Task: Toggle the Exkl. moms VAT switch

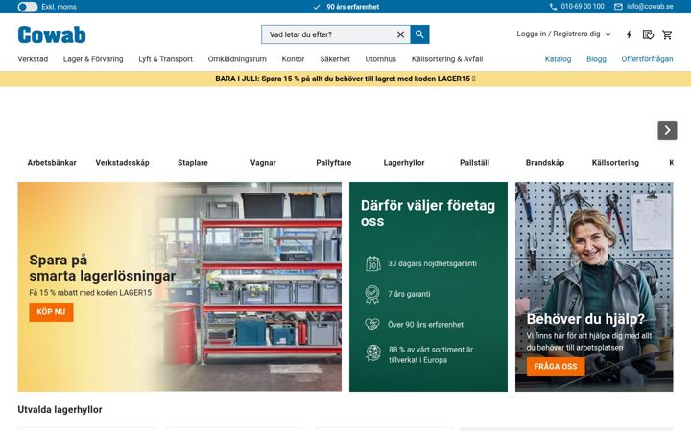Action: click(27, 7)
